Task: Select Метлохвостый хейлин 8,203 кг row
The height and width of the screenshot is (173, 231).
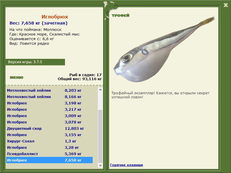Action: pyautogui.click(x=49, y=90)
